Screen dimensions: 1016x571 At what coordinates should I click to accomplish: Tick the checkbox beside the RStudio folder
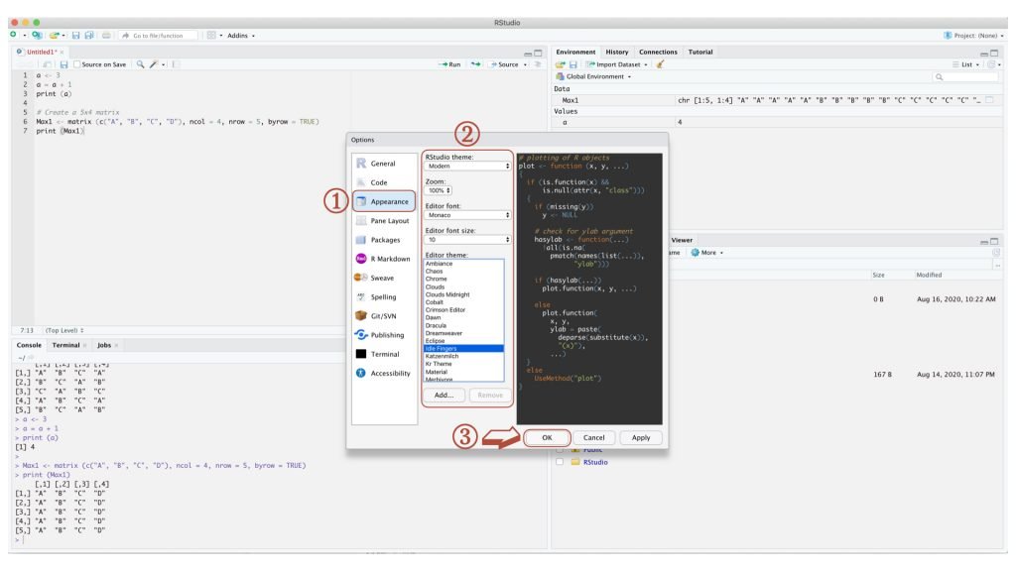coord(560,461)
